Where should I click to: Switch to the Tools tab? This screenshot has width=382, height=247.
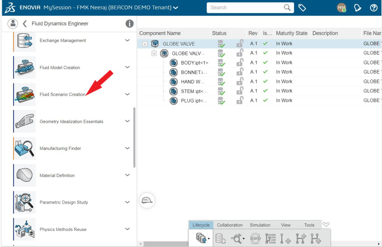(x=309, y=225)
